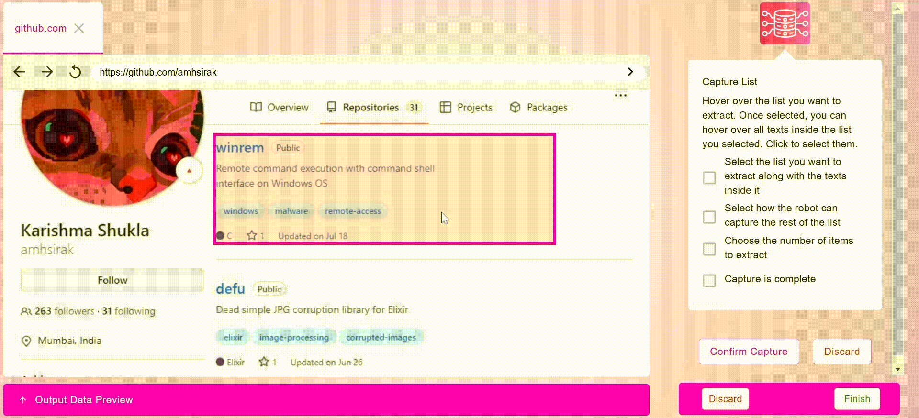Go back with the browser back arrow
The image size is (919, 418).
19,72
